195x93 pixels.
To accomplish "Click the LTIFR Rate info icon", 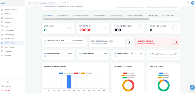I will [x=54, y=26].
